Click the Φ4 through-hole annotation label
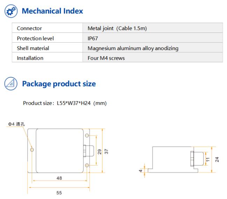This screenshot has height=199, width=227. click(16, 124)
